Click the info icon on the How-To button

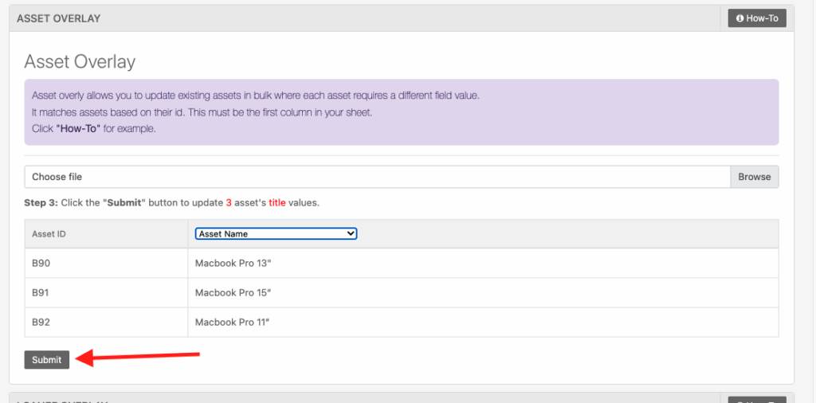tap(739, 18)
